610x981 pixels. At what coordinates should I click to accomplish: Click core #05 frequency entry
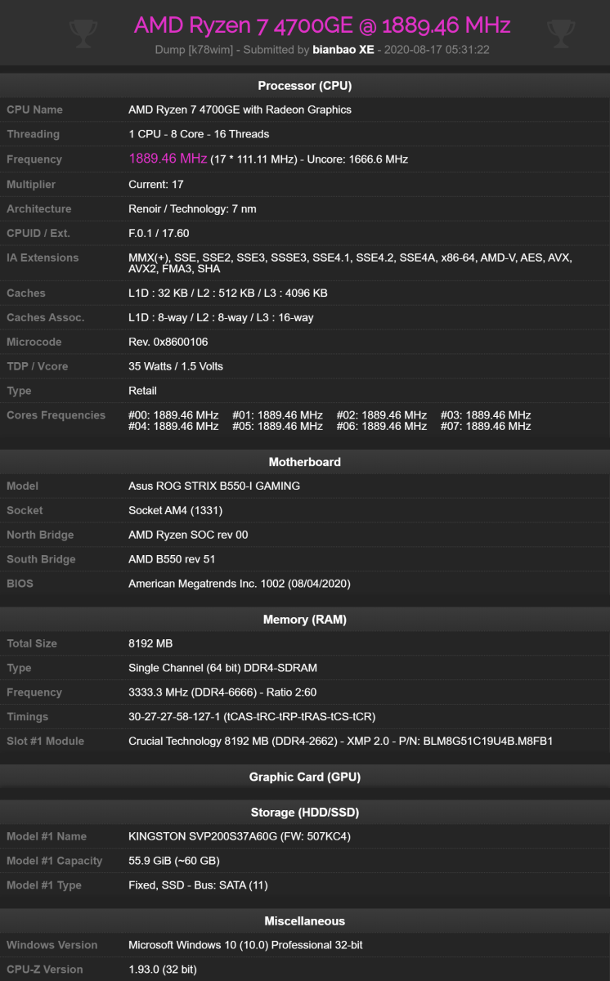tap(277, 427)
